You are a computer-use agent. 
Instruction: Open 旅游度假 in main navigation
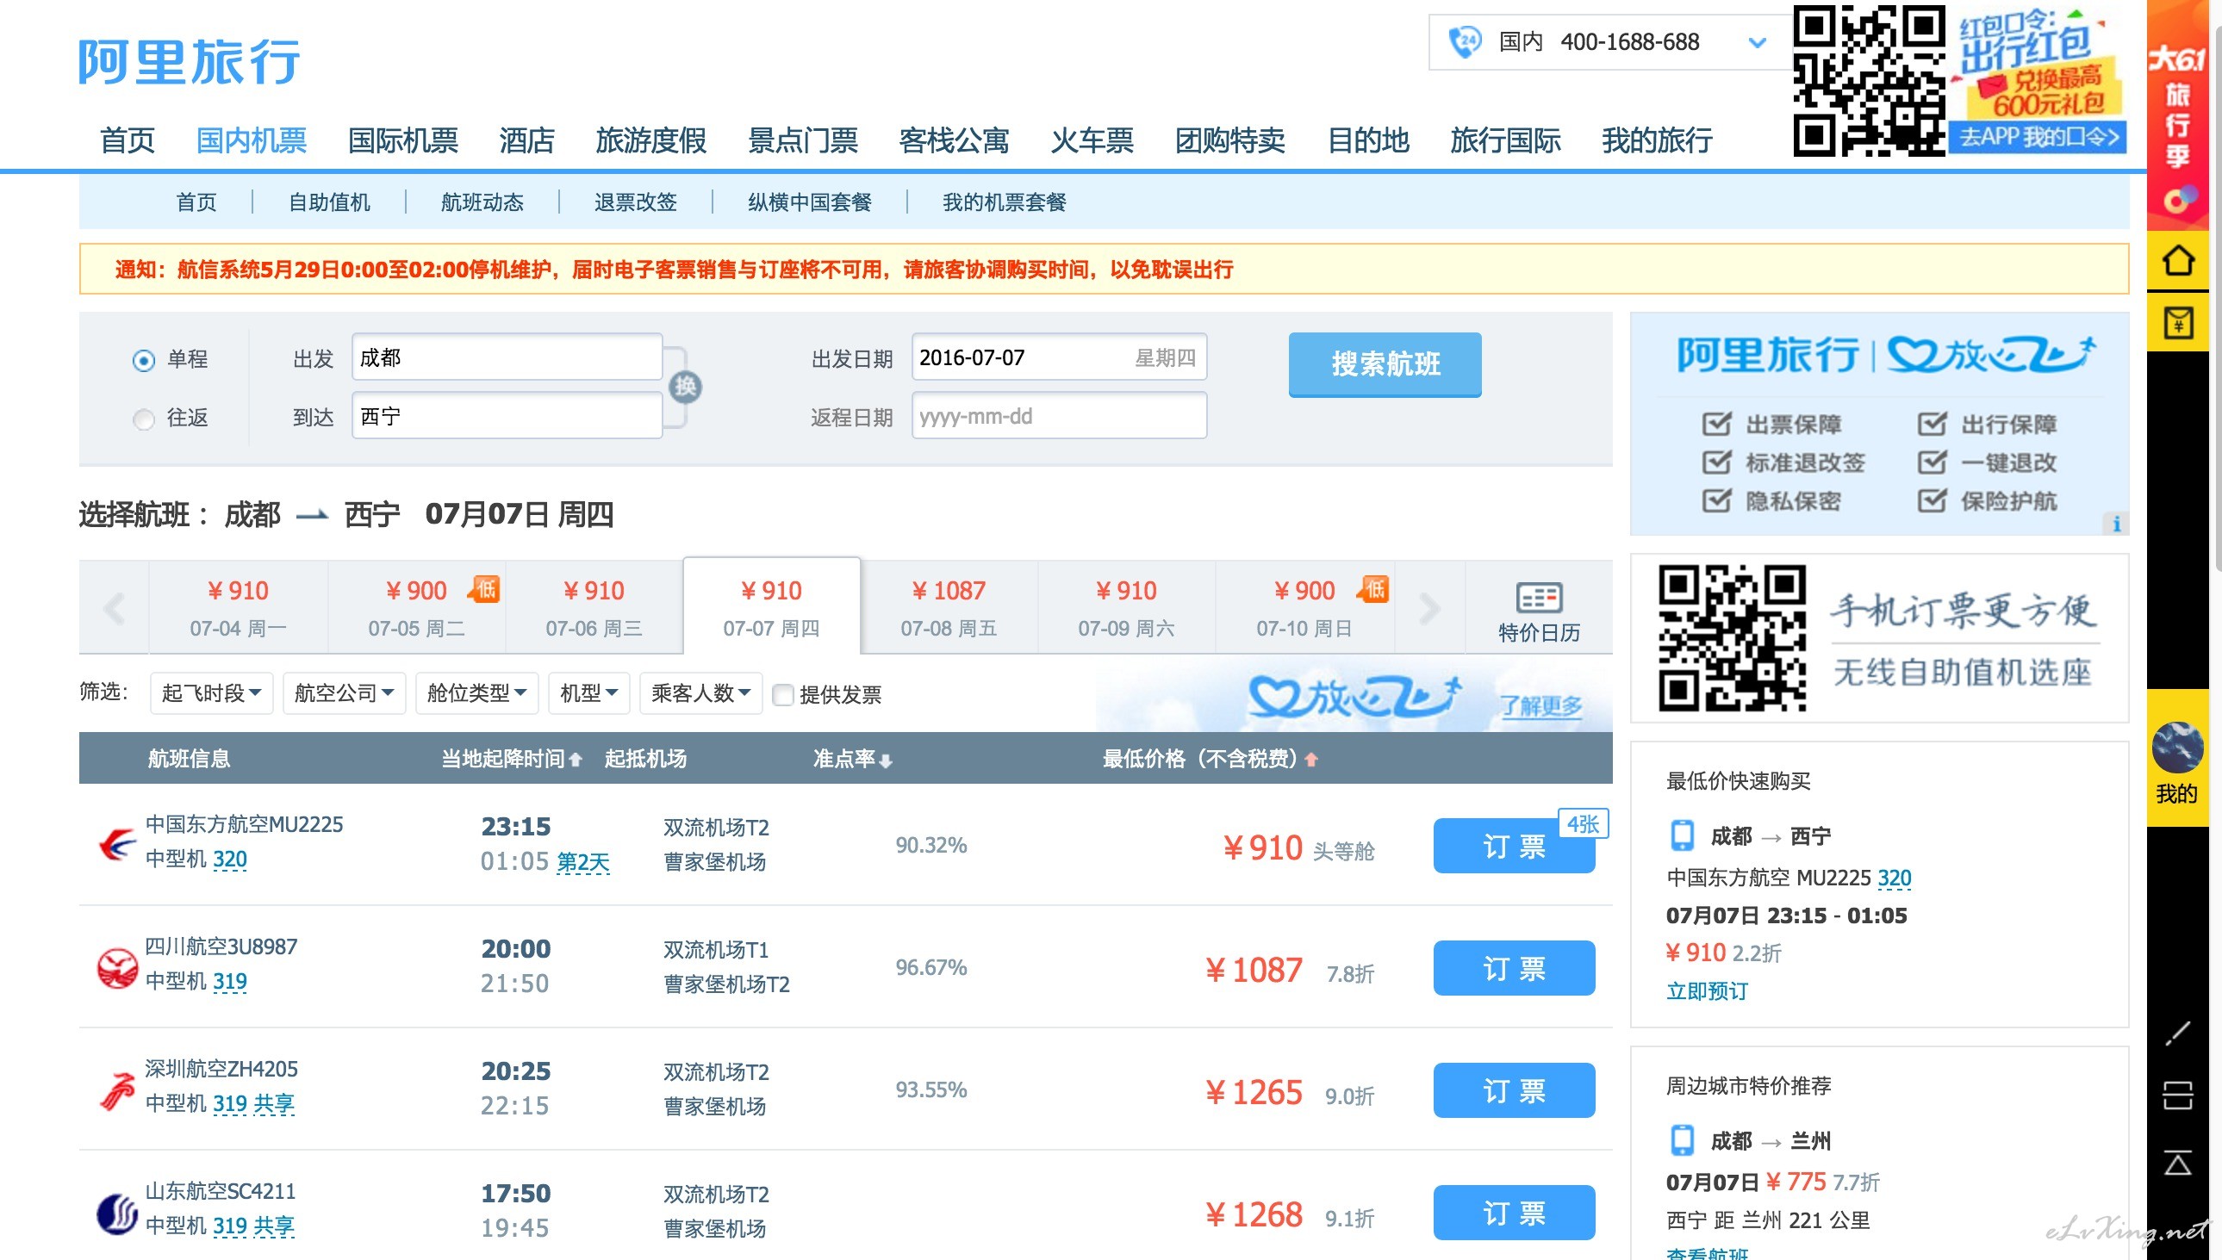(x=651, y=140)
